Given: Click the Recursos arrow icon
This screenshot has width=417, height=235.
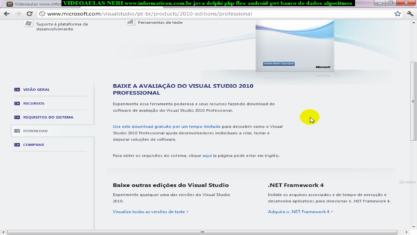Looking at the screenshot, I should pyautogui.click(x=17, y=103).
